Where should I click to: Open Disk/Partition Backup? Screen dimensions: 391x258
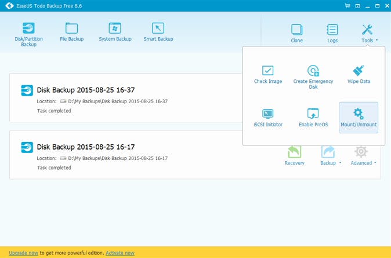click(x=28, y=34)
